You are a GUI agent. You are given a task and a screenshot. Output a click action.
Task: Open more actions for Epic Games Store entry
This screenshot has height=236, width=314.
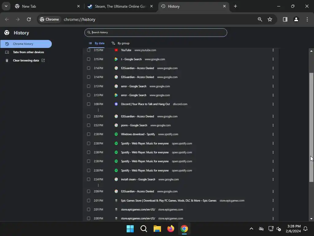click(273, 200)
